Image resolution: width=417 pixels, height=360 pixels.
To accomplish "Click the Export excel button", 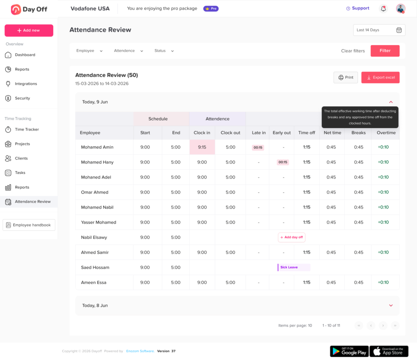I will coord(380,78).
